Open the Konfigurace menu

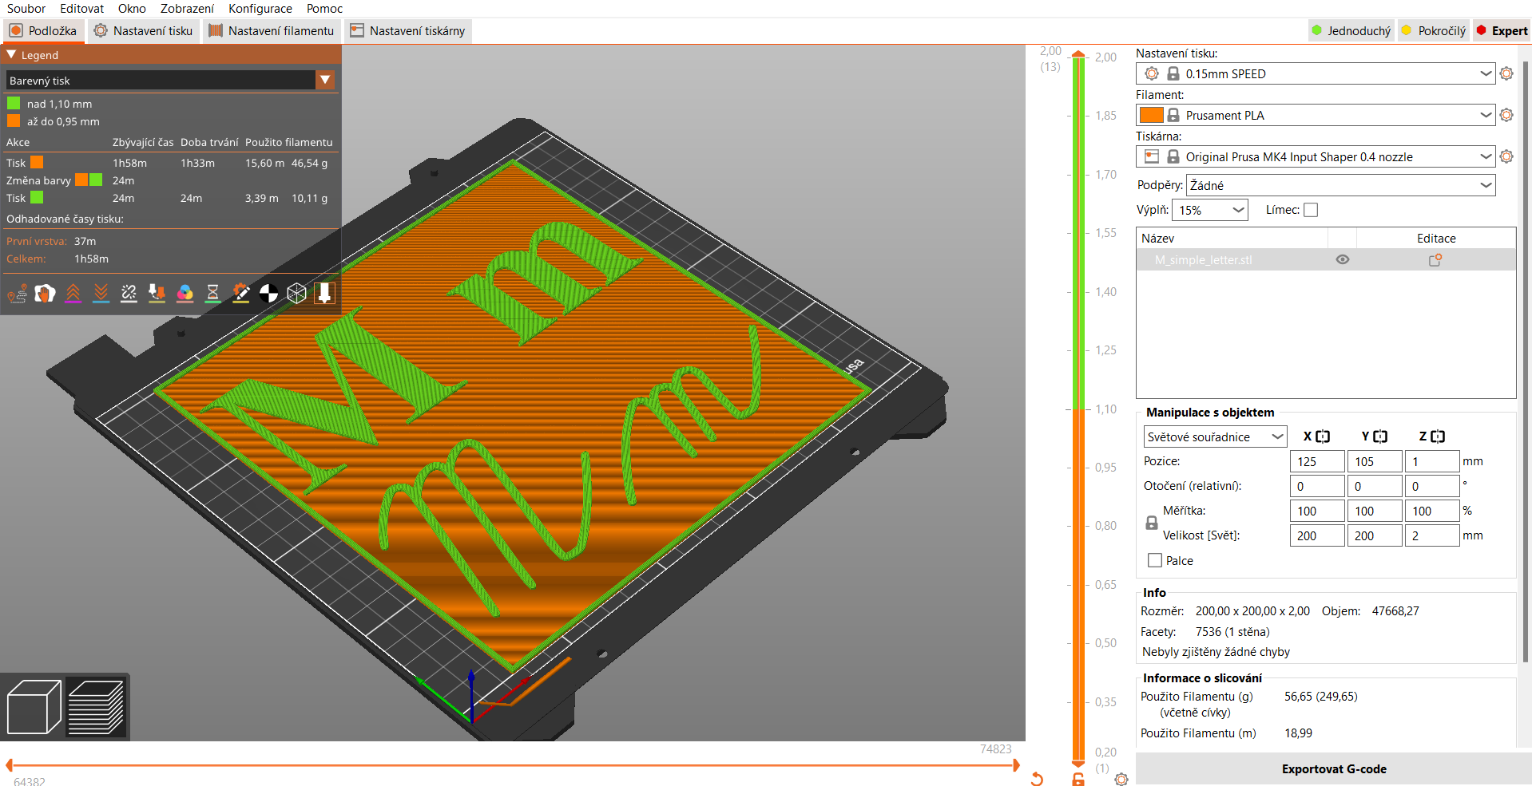pos(260,9)
